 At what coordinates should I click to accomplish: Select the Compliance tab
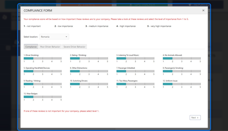[31, 47]
